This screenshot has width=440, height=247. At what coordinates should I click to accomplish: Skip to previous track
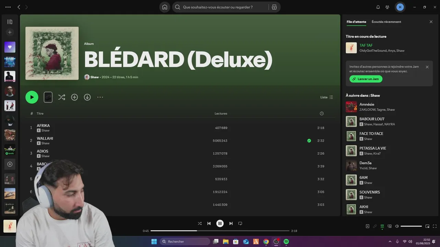[209, 223]
